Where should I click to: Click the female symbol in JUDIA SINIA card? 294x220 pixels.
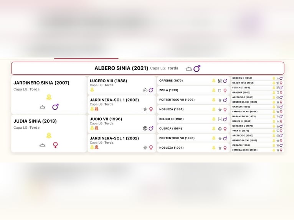pos(55,145)
